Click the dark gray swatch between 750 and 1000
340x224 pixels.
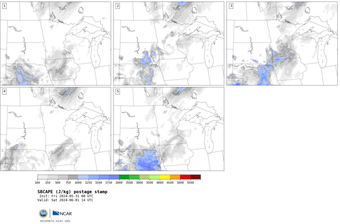coord(73,177)
